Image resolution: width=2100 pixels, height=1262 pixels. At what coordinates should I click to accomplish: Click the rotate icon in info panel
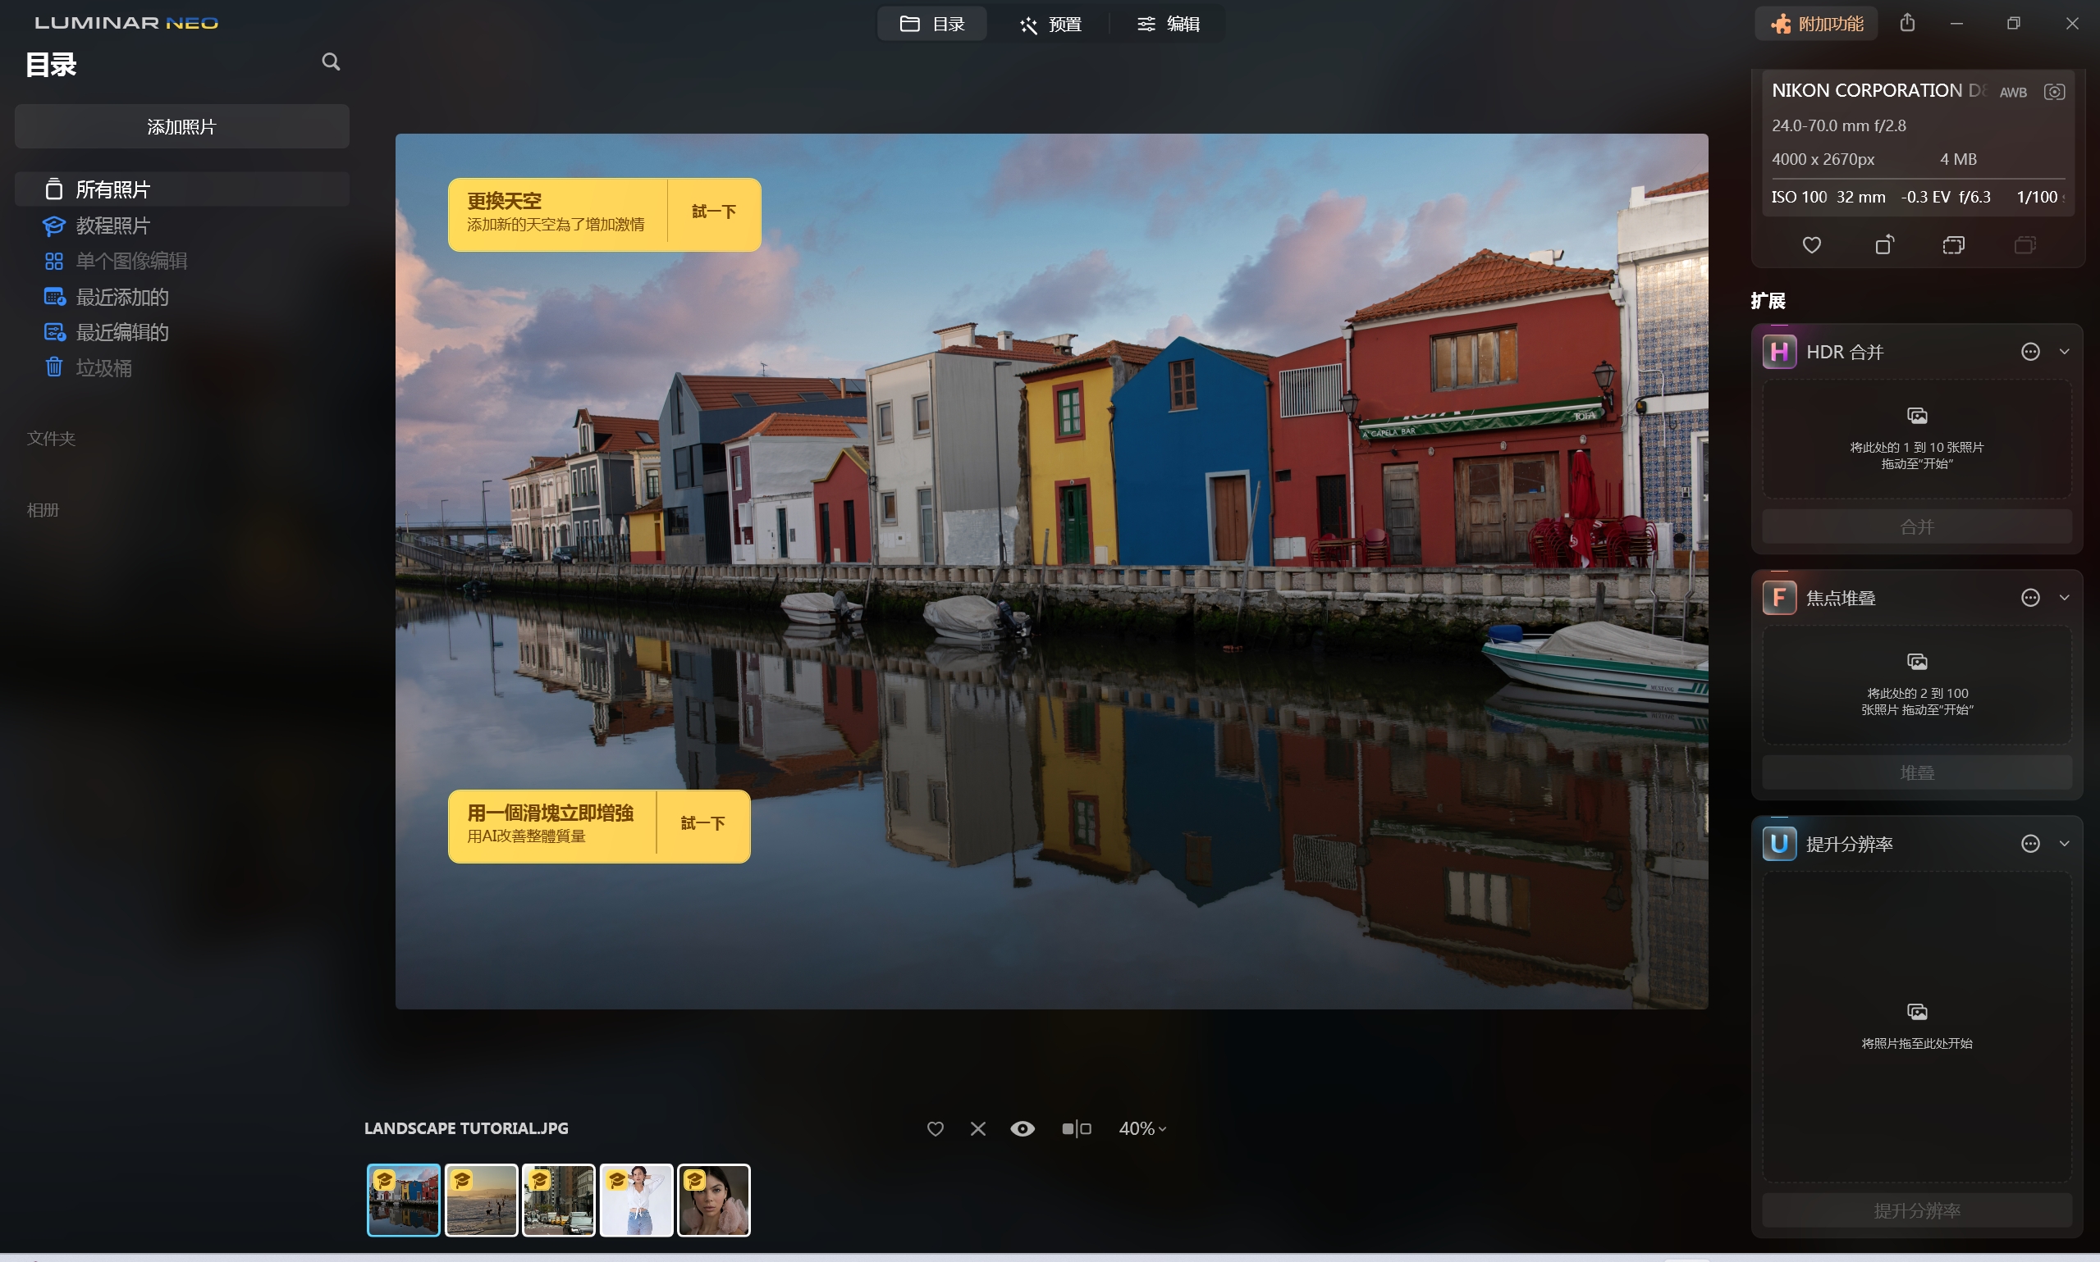[1884, 245]
